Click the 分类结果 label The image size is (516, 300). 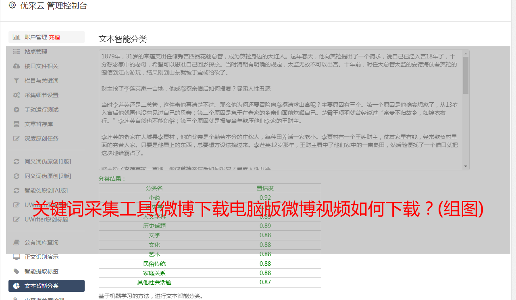112,179
